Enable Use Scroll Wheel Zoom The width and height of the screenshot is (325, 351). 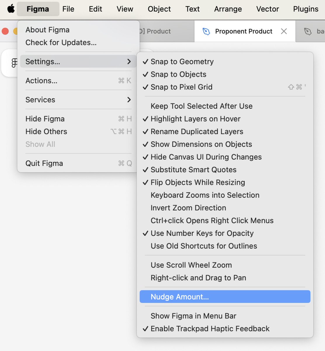pyautogui.click(x=225, y=265)
